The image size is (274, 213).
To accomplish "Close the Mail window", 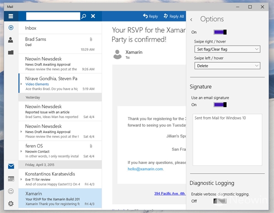I will click(x=262, y=7).
